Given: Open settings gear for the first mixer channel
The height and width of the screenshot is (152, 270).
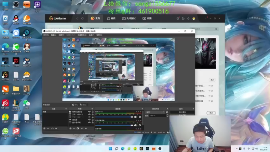Looking at the screenshot, I should coord(140,117).
